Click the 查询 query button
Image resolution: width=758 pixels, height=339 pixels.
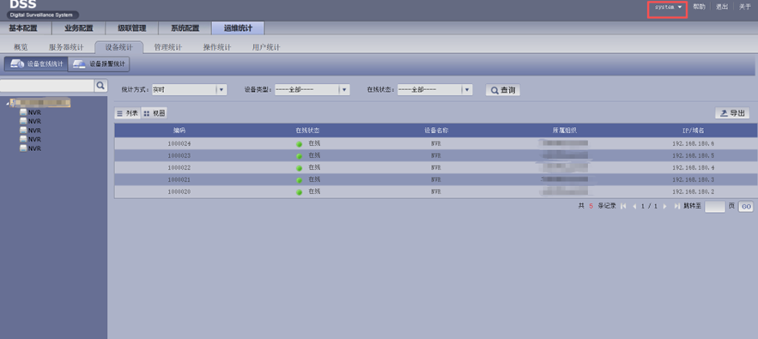click(x=503, y=90)
